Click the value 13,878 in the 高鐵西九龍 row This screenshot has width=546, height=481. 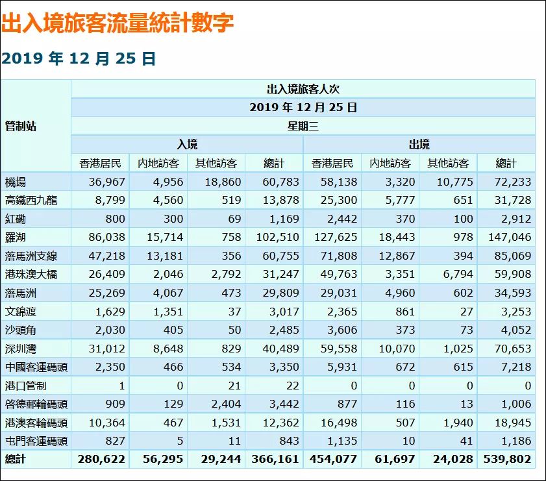pos(280,201)
